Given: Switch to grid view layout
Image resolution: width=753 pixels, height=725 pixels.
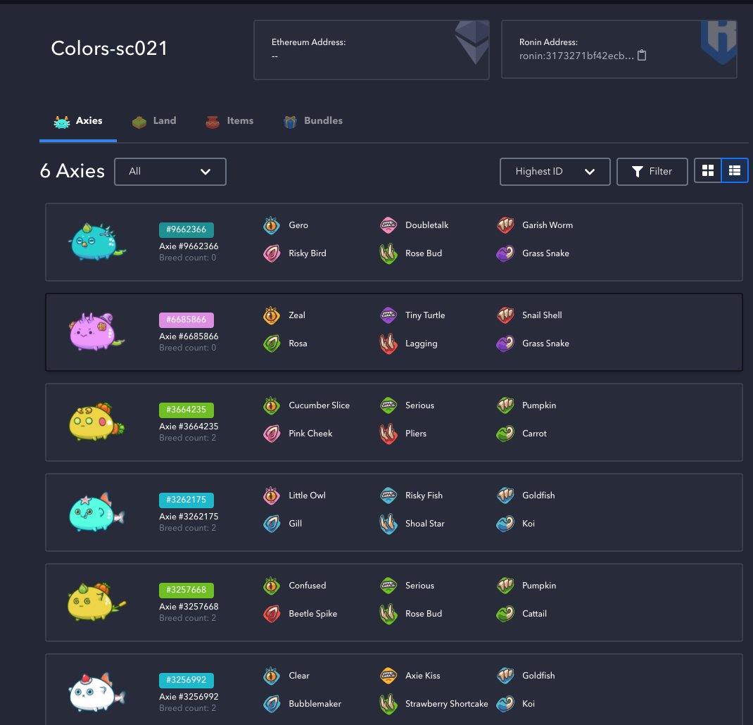Looking at the screenshot, I should pyautogui.click(x=707, y=170).
